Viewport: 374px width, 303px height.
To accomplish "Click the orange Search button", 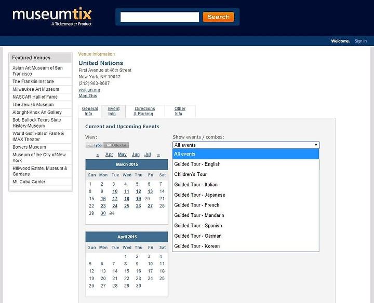I will point(218,17).
